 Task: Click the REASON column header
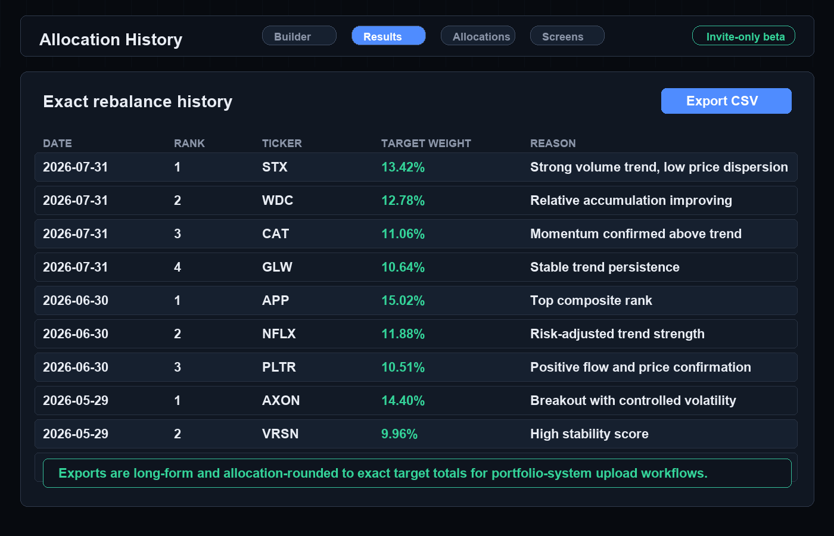(553, 144)
